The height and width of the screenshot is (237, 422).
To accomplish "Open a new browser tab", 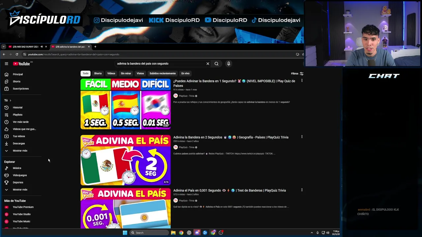I will 95,47.
